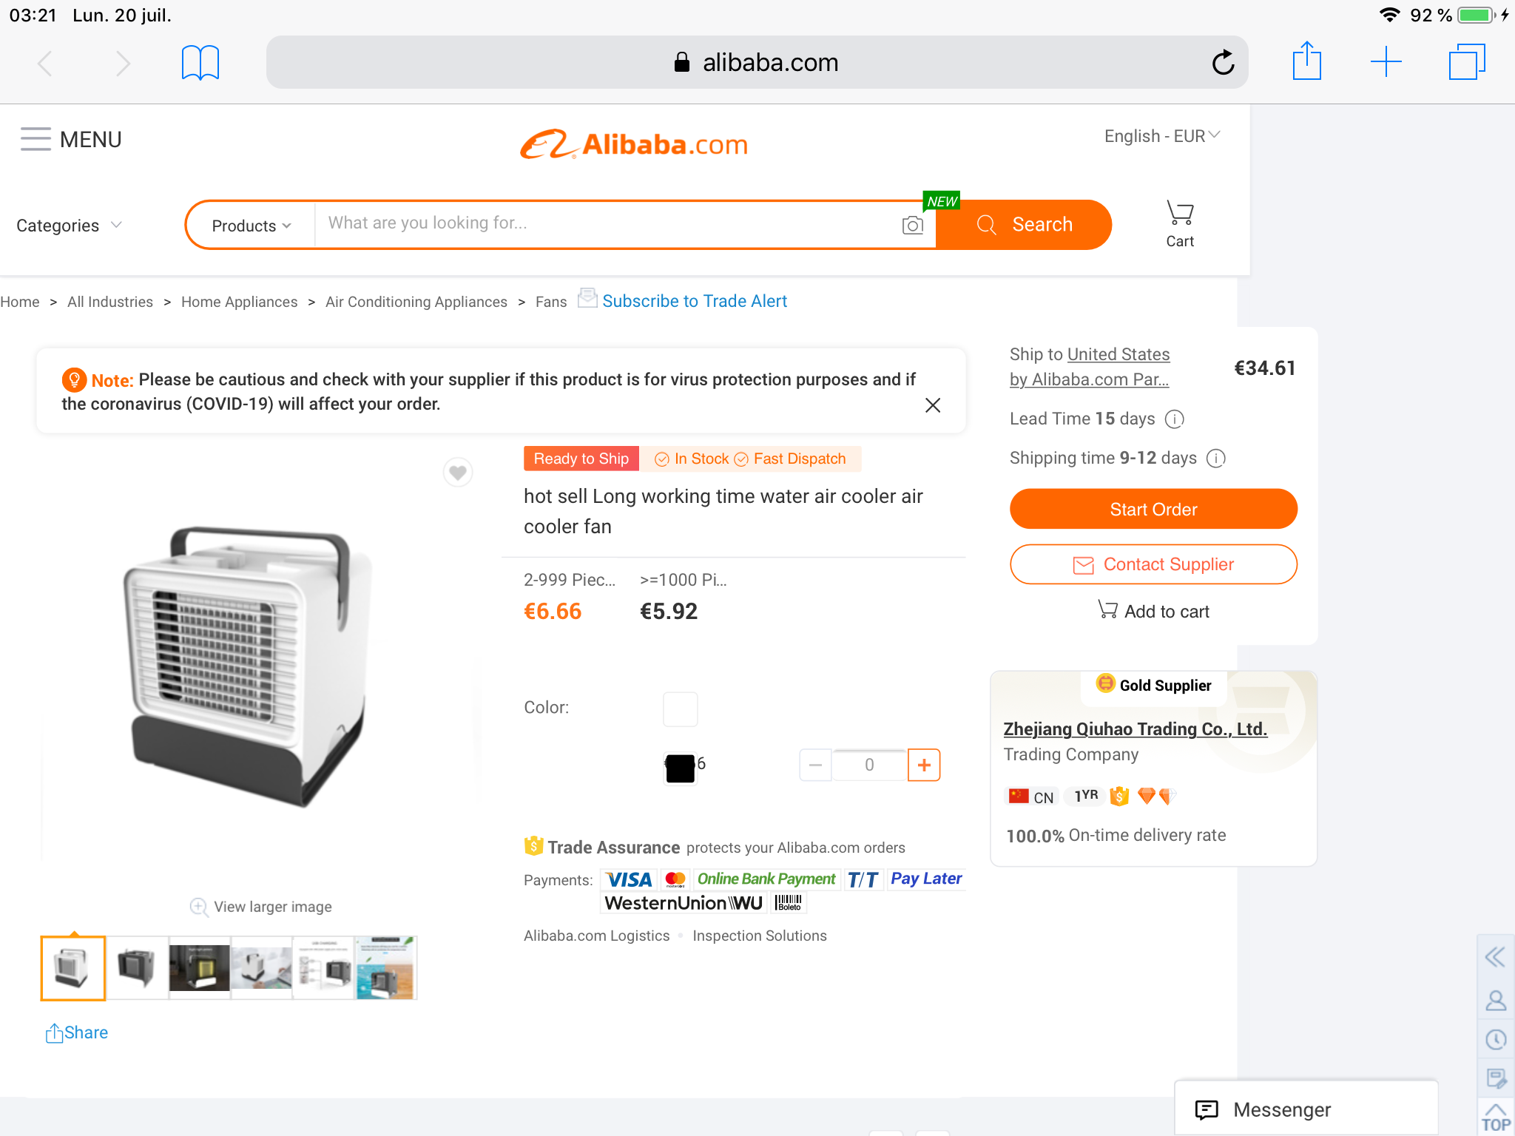Open the Safari tabs overview icon

point(1466,62)
